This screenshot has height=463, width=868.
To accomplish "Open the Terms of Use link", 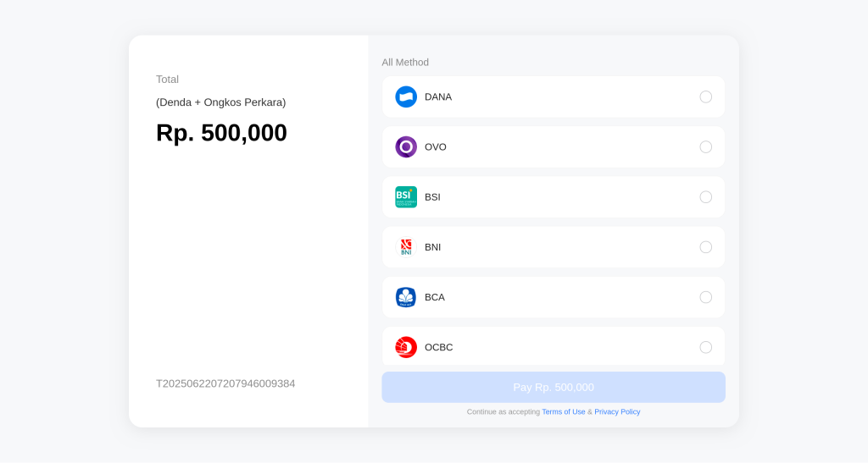I will (563, 412).
